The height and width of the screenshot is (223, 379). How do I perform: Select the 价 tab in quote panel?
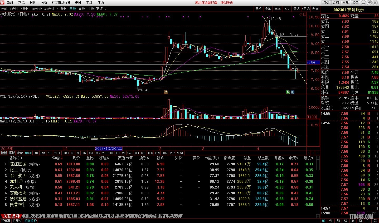(x=331, y=221)
